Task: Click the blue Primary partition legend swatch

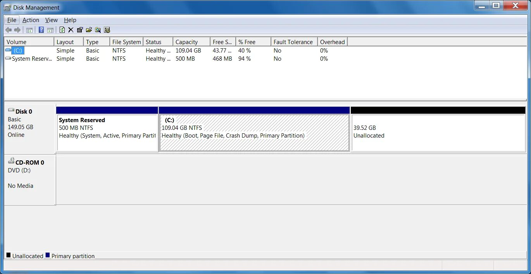Action: (x=48, y=255)
